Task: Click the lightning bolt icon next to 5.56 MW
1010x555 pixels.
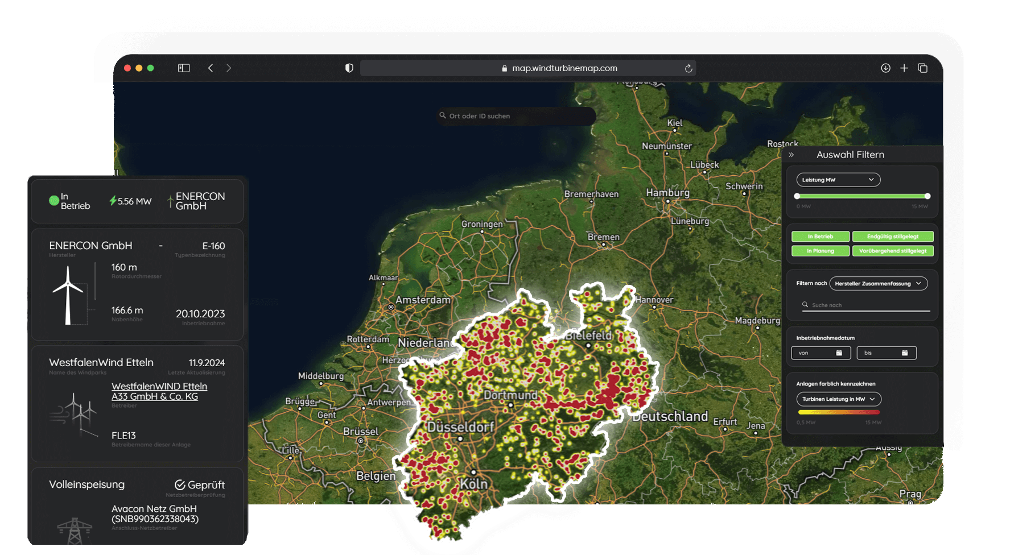Action: [x=113, y=201]
